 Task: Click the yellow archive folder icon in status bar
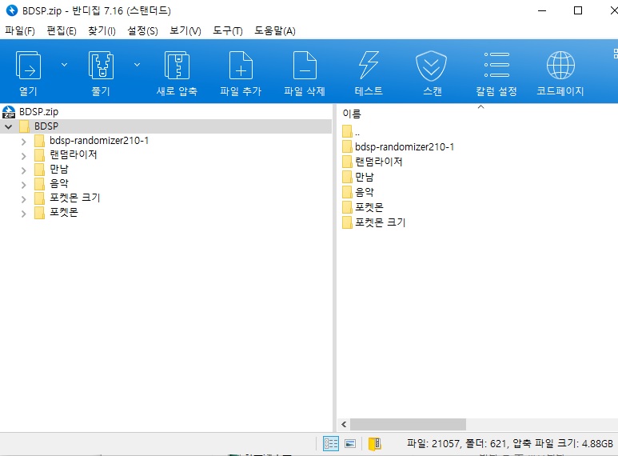pos(374,444)
